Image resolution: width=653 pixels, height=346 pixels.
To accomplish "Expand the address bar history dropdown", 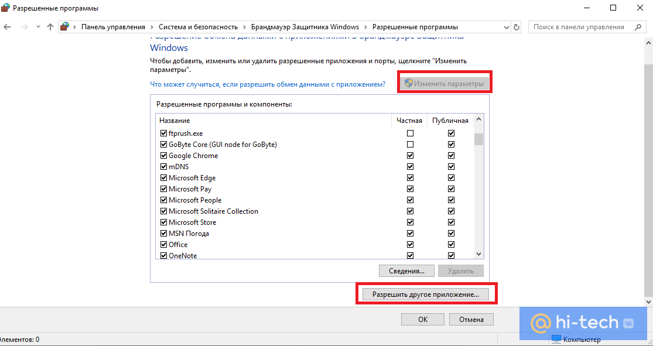I will (x=507, y=27).
